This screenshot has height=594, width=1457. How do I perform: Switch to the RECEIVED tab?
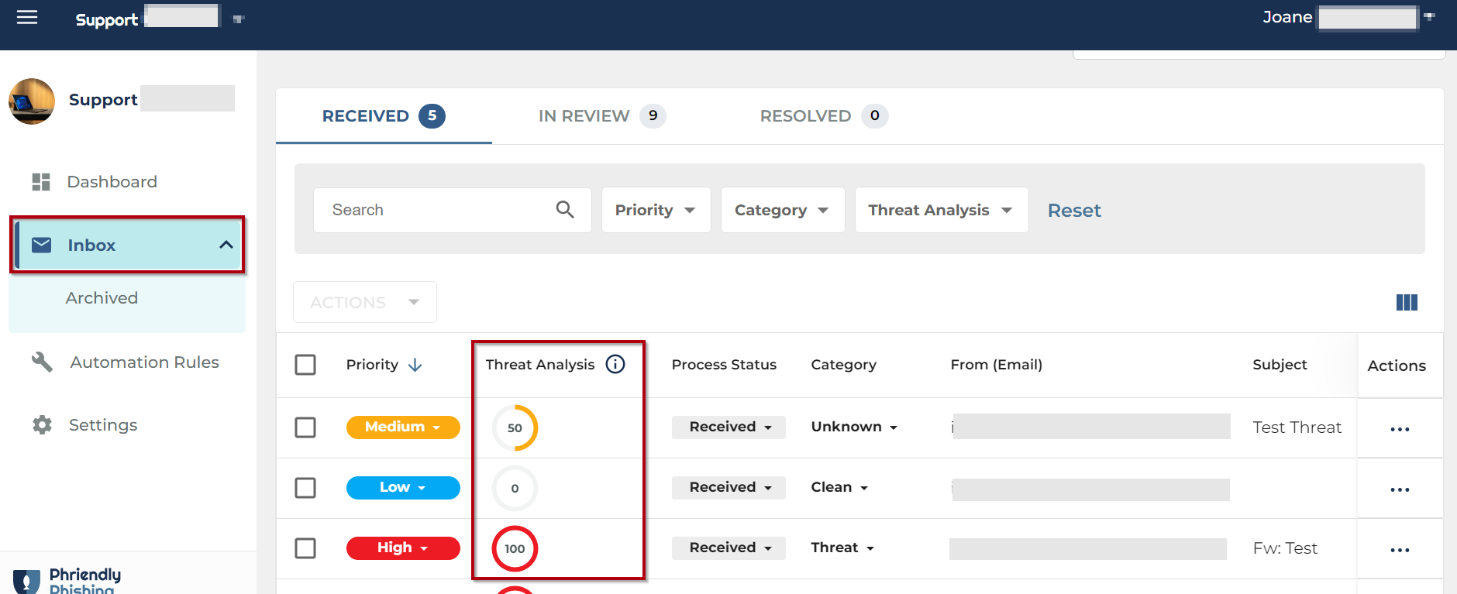pyautogui.click(x=384, y=116)
